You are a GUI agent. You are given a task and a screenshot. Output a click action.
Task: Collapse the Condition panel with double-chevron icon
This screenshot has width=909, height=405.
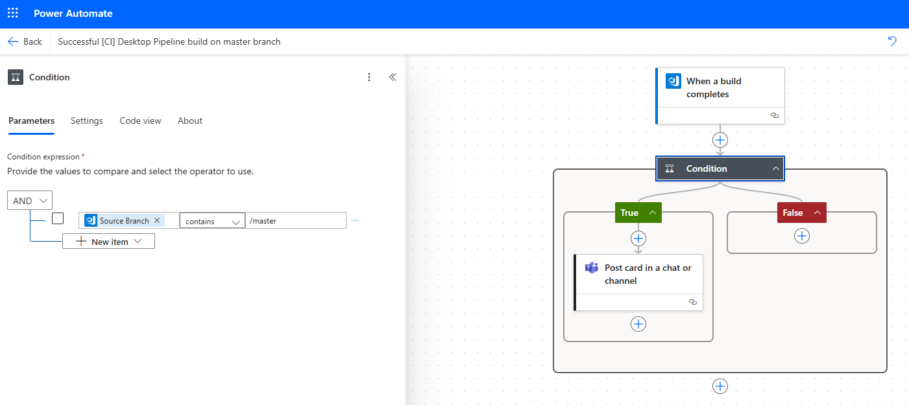[x=393, y=77]
